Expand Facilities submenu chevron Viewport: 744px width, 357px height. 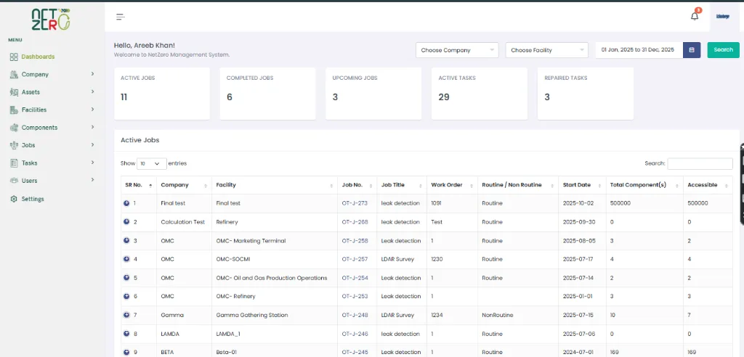(x=92, y=109)
